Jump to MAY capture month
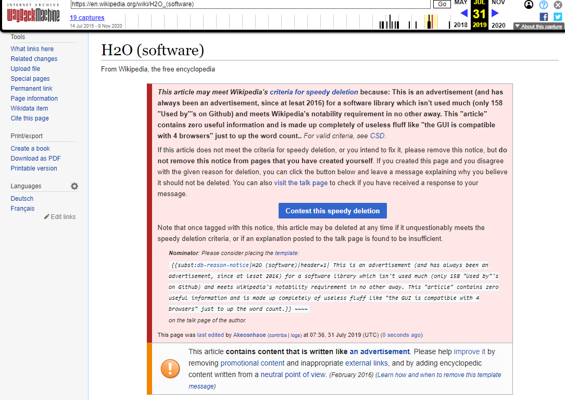This screenshot has width=565, height=400. point(460,3)
